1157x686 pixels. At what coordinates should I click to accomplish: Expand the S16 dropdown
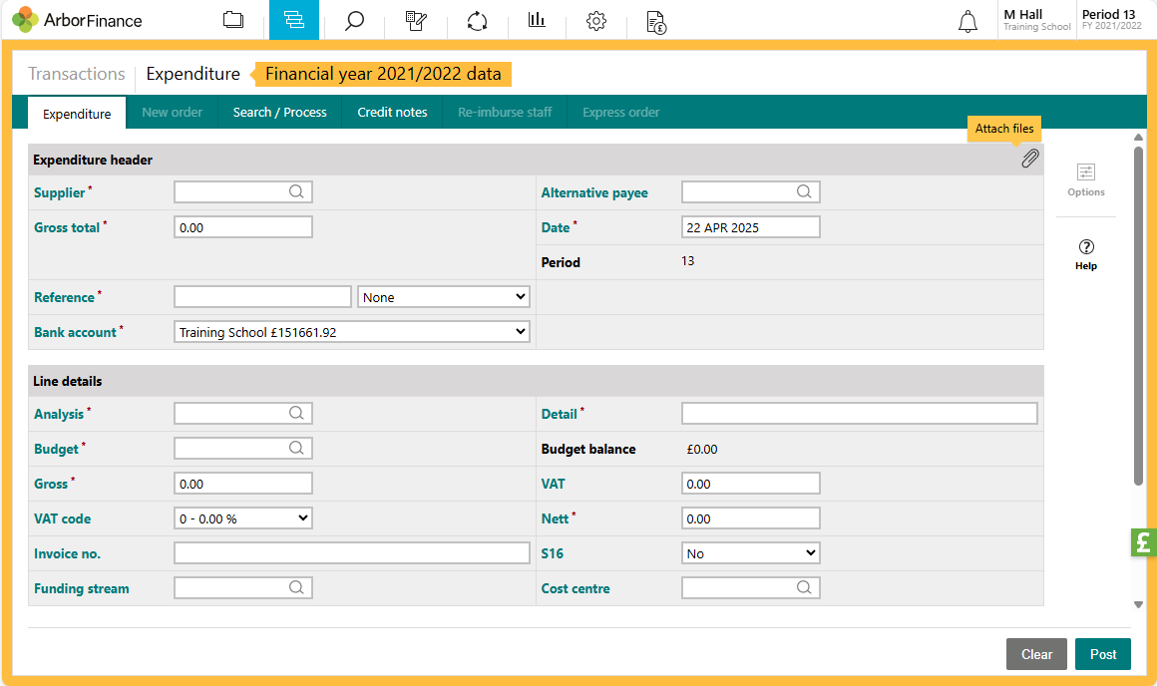pos(750,553)
